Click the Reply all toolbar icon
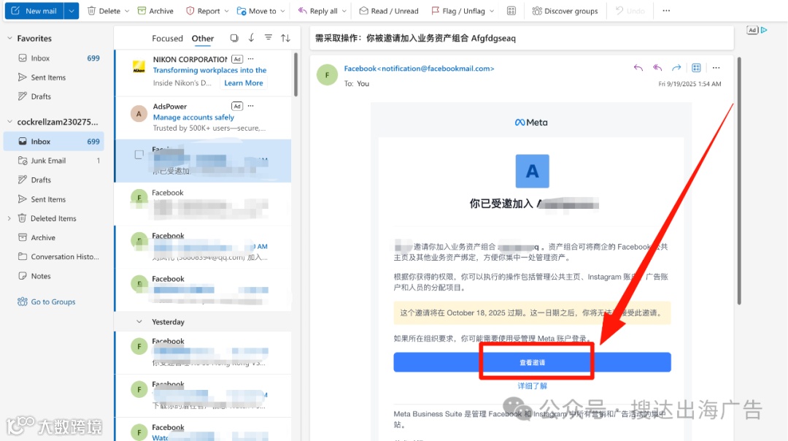Viewport: 788px width, 441px height. tap(303, 10)
